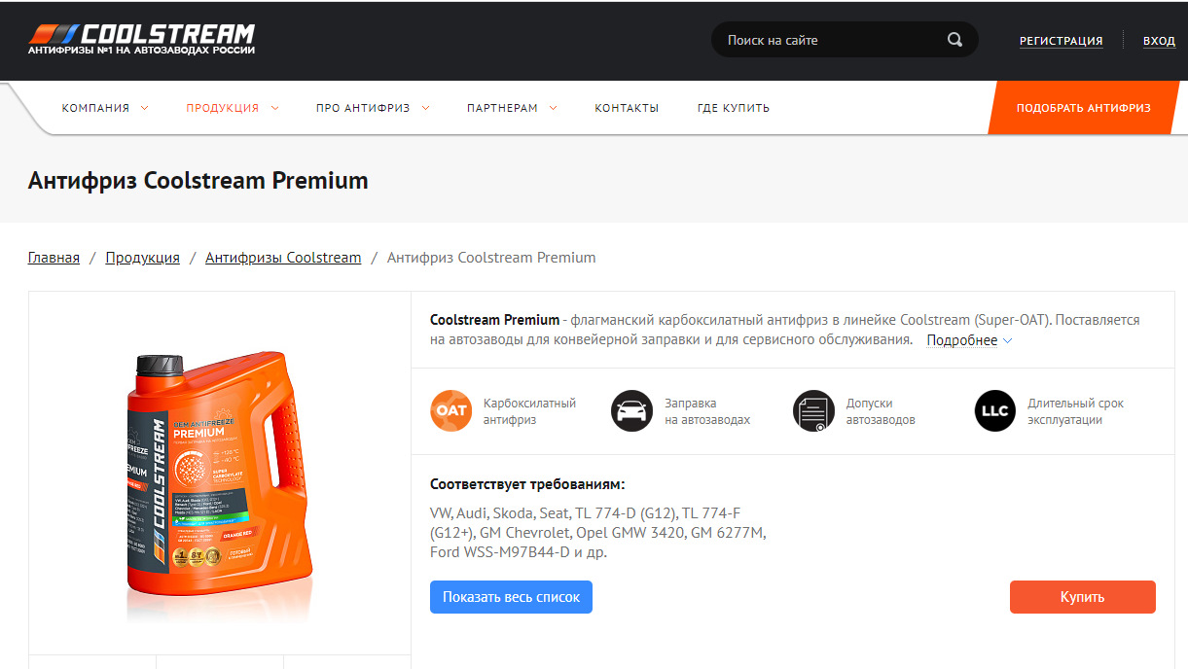Click the Подобрать антифриз button
1188x669 pixels.
(1084, 108)
